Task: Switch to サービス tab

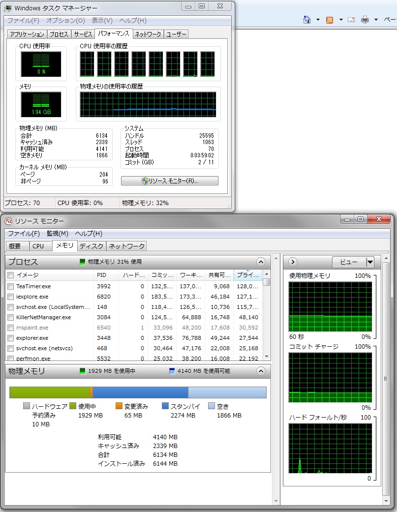Action: (x=83, y=34)
